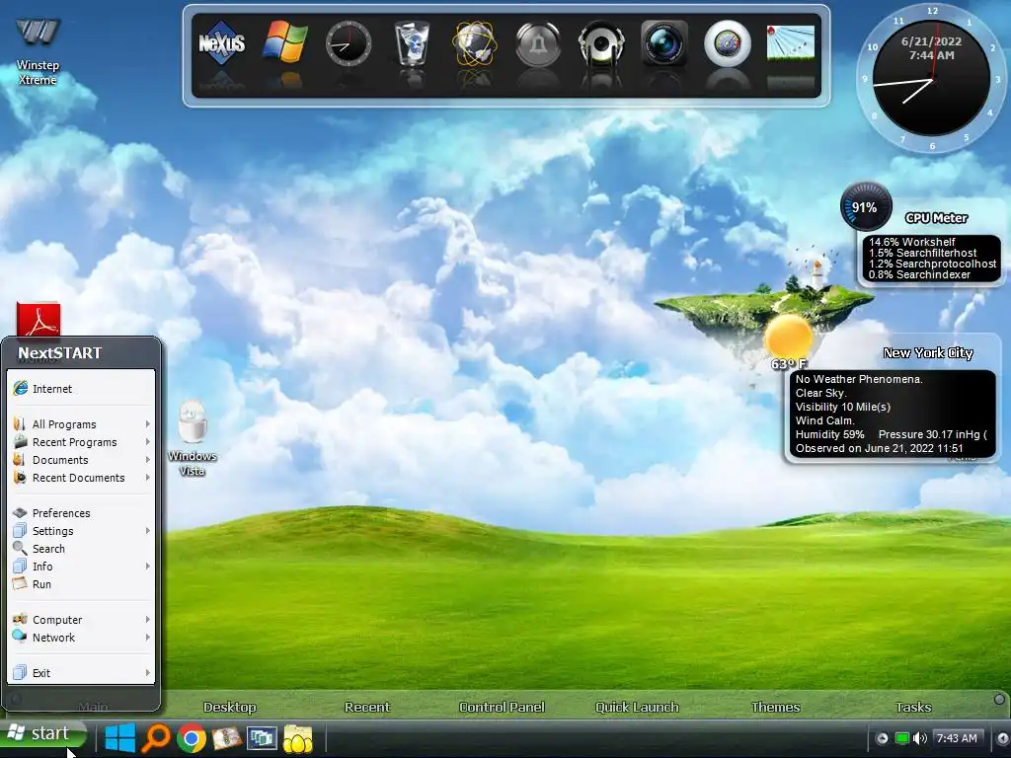This screenshot has width=1011, height=758.
Task: Switch to the Themes shelf tab
Action: point(775,707)
